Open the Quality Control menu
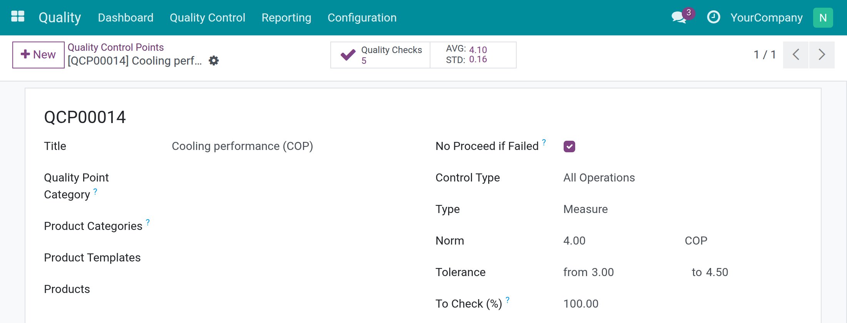Viewport: 847px width, 323px height. (208, 18)
